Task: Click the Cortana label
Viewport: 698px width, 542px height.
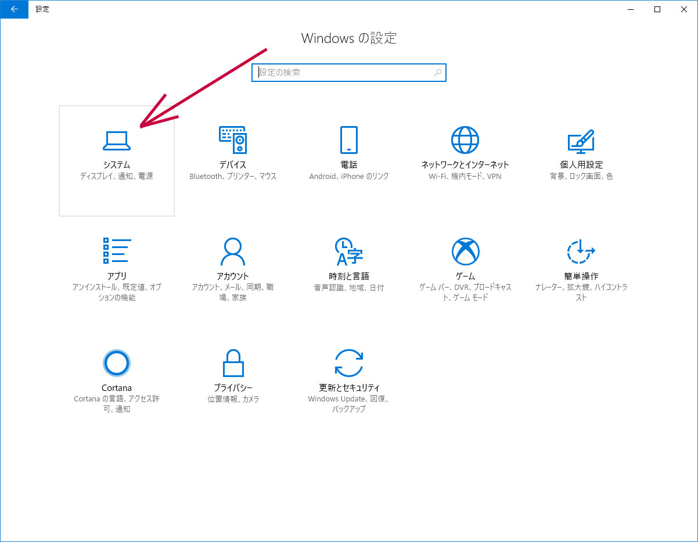Action: 117,388
